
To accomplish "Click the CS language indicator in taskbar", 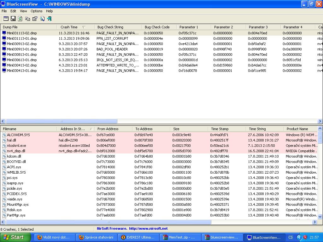I will pos(291,237).
